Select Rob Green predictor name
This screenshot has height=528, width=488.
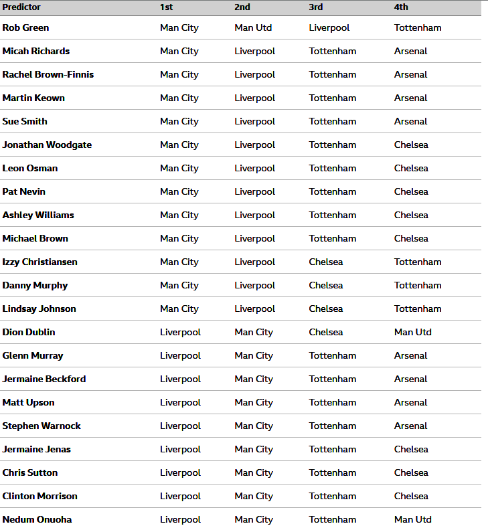pos(25,27)
